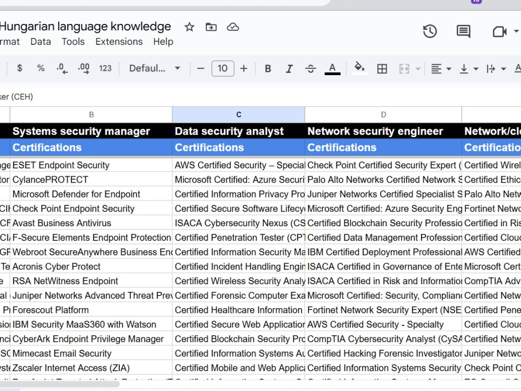Click the document title Hungarian language knowledge
This screenshot has width=521, height=391.
(85, 26)
